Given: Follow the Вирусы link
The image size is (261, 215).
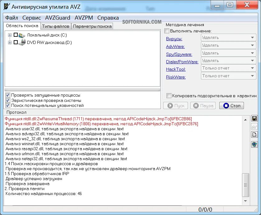Looking at the screenshot, I should [x=174, y=39].
